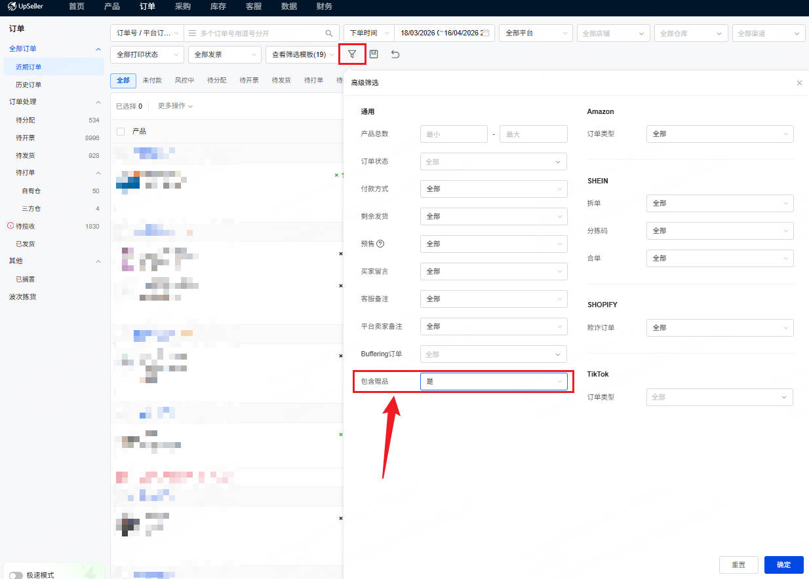
Task: Click the calendar icon in date range
Action: tap(486, 33)
